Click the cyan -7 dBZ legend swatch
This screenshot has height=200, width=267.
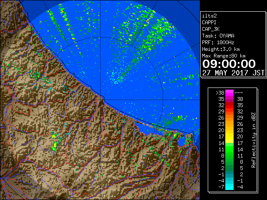pos(229,187)
